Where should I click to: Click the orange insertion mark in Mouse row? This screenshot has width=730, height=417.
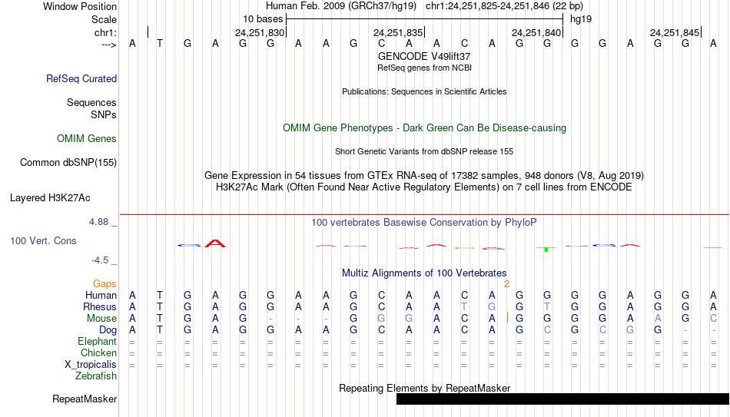507,318
